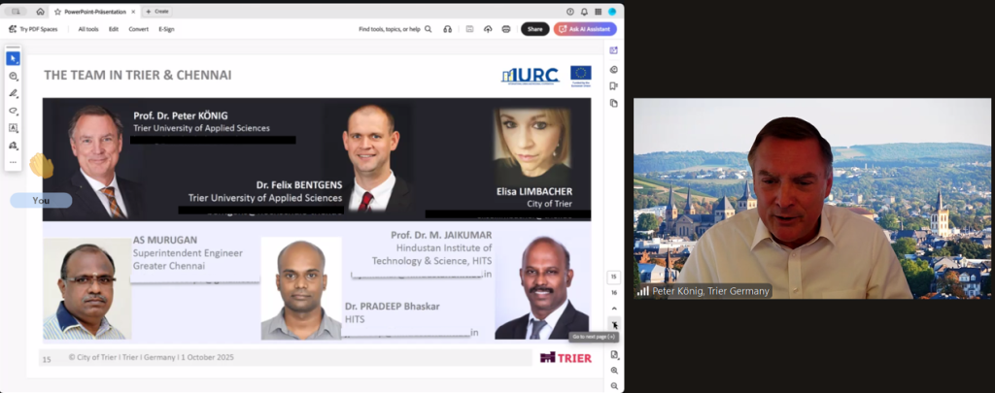Select the highlighter pen tool
Screen dimensions: 995x393
pos(13,93)
